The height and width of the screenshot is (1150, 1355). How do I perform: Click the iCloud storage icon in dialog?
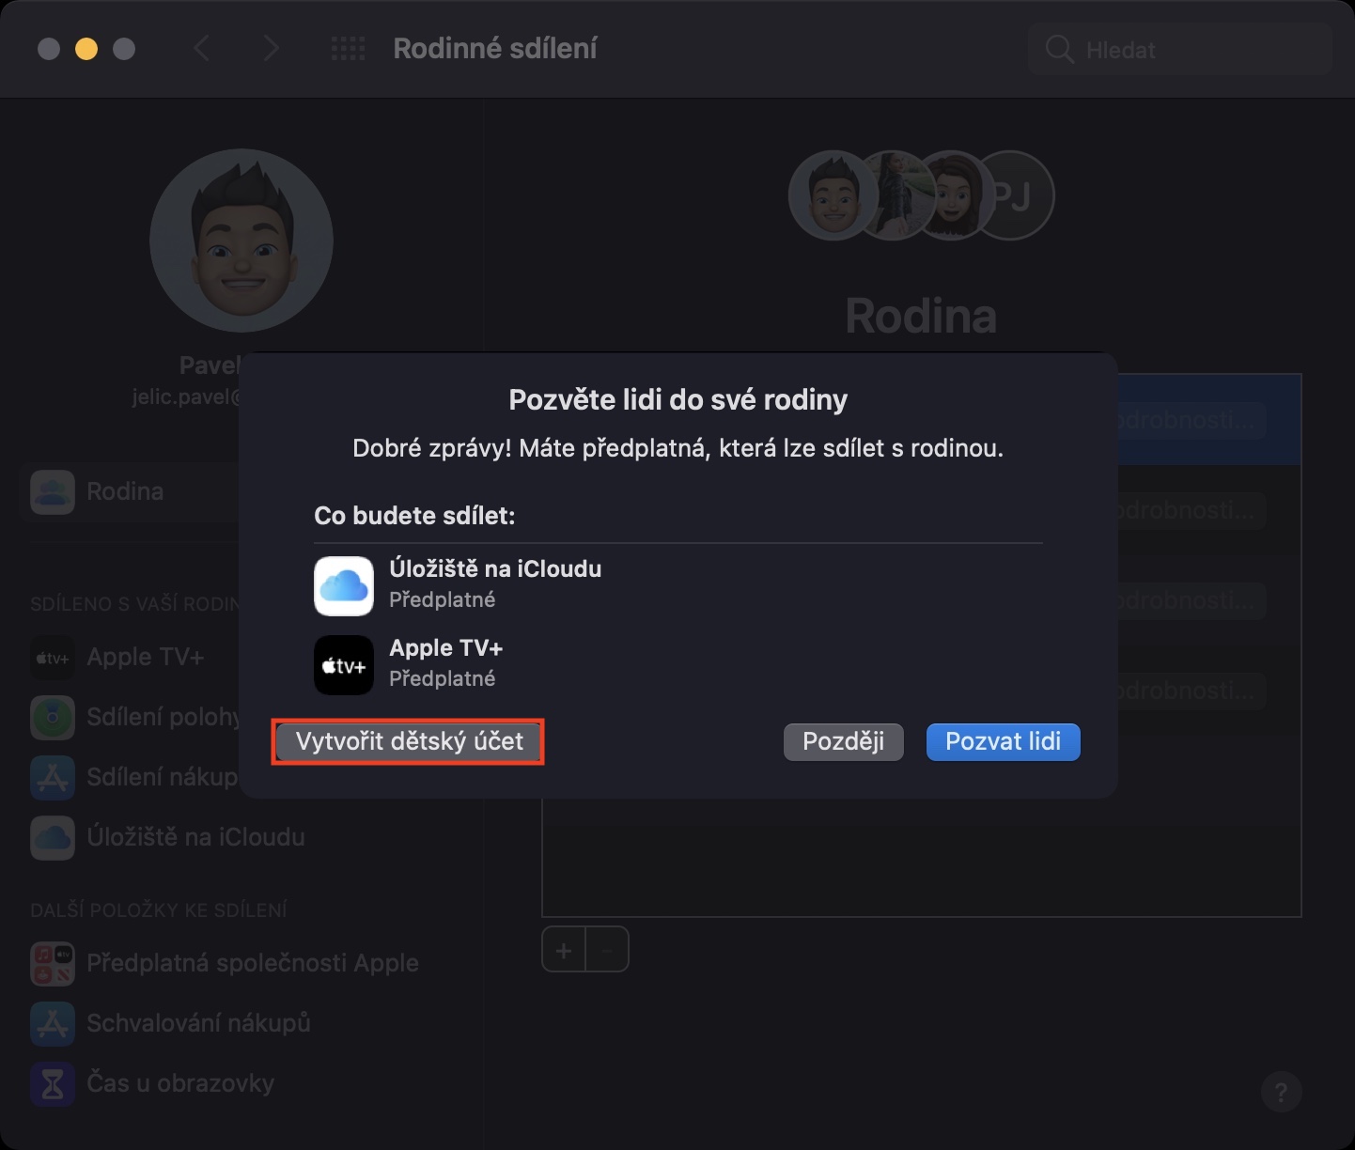(x=344, y=586)
